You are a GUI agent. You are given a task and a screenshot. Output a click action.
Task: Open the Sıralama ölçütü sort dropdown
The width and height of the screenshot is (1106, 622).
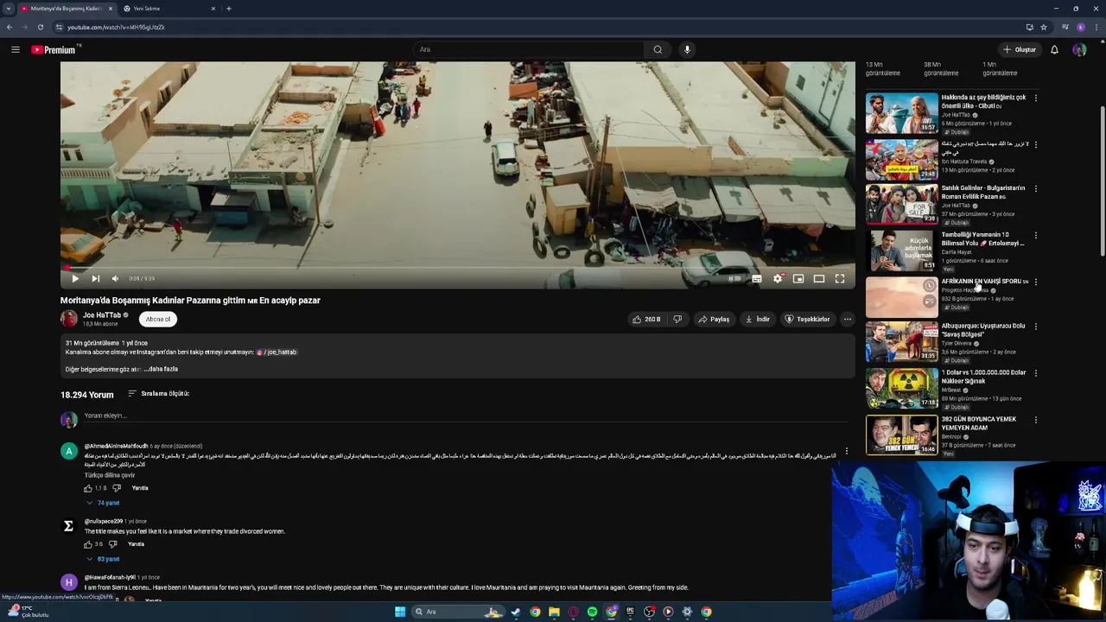[158, 393]
